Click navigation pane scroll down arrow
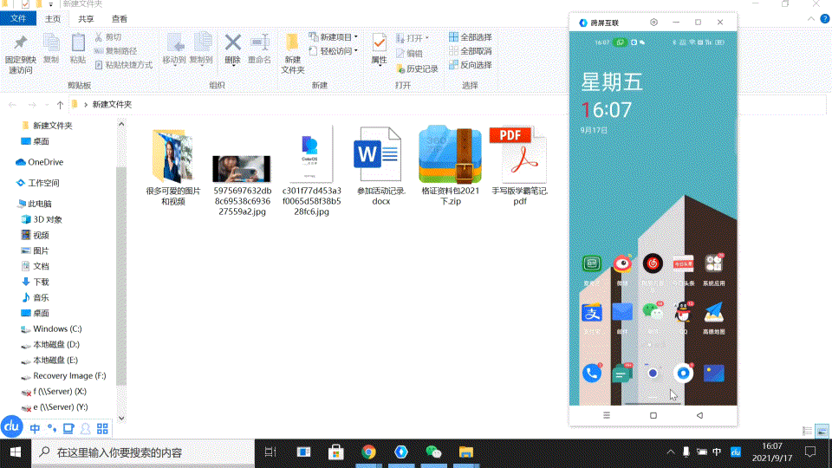Screen dimensions: 832x468 pyautogui.click(x=121, y=418)
